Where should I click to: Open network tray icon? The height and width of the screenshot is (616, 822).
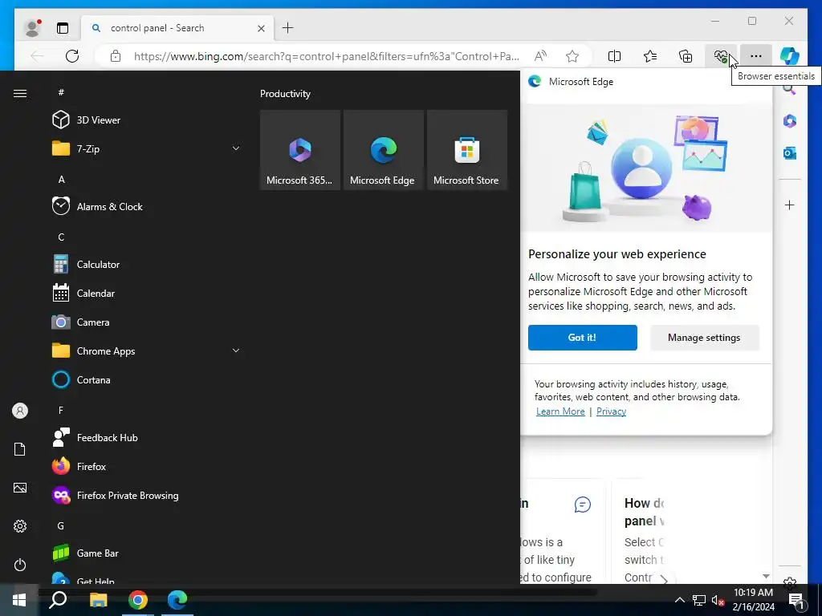tap(699, 600)
